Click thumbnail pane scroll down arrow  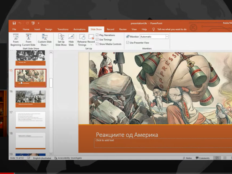[51, 154]
